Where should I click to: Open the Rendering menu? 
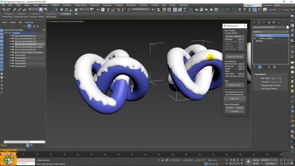coord(94,5)
